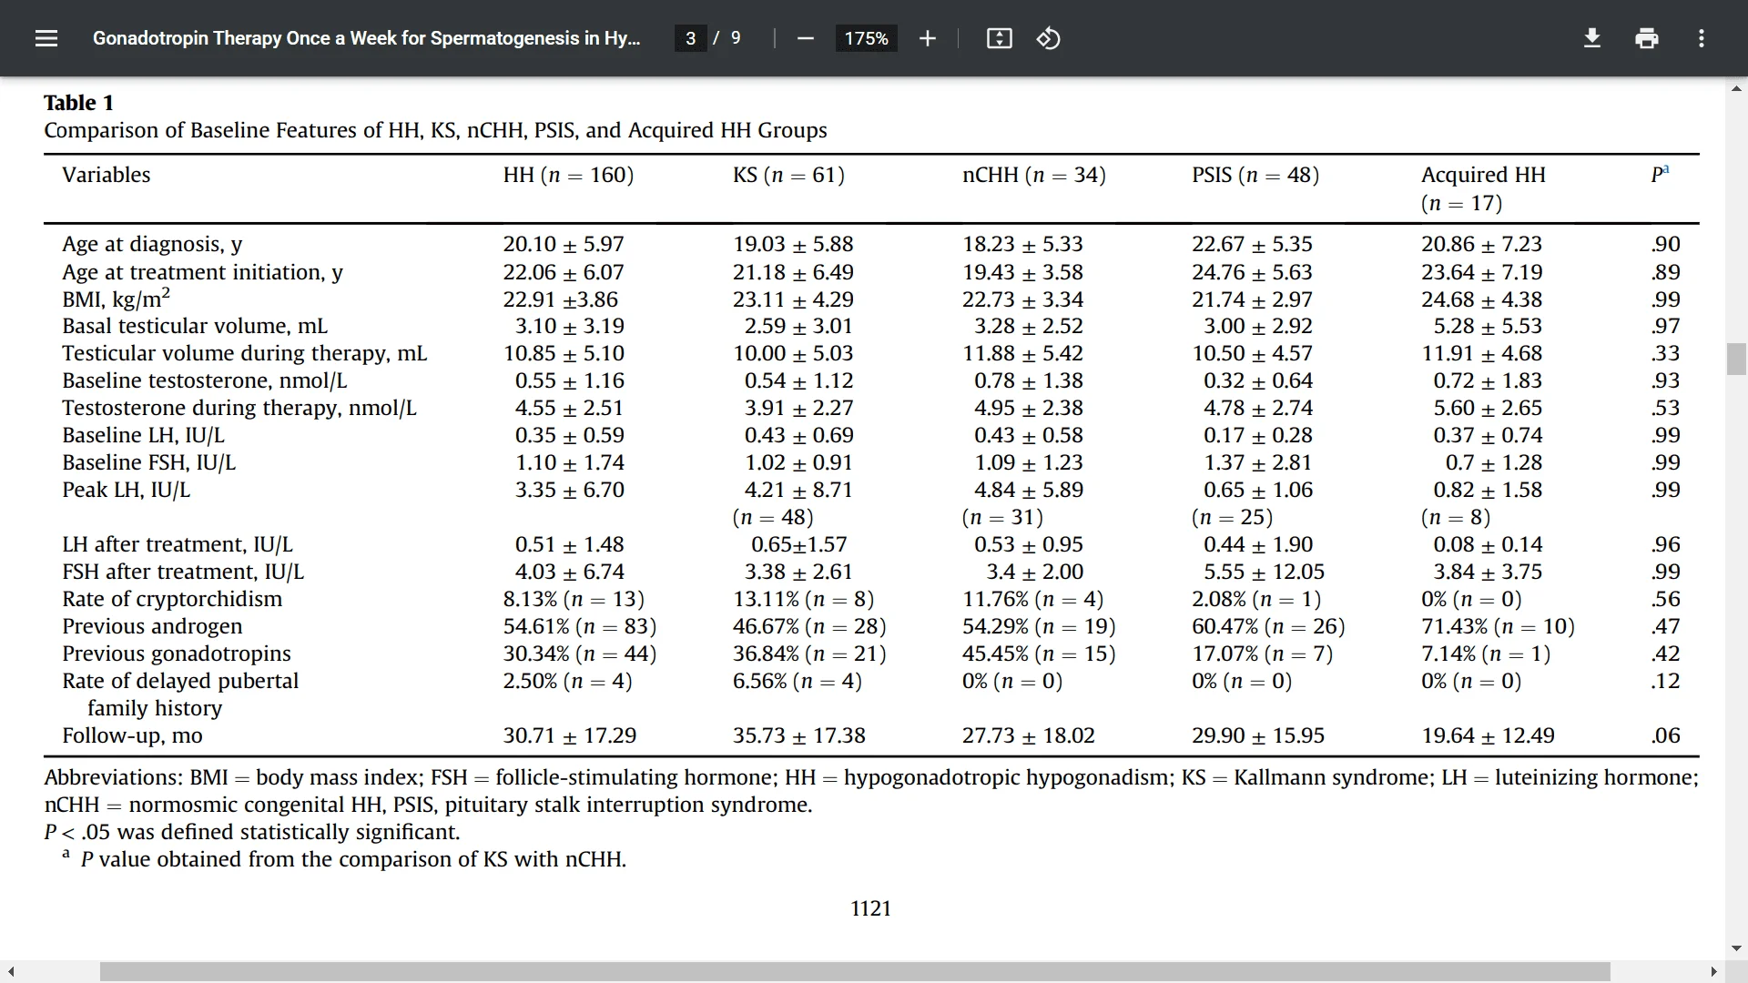Click the 'KS (n = 61)' column header
Image resolution: width=1748 pixels, height=983 pixels.
coord(788,175)
